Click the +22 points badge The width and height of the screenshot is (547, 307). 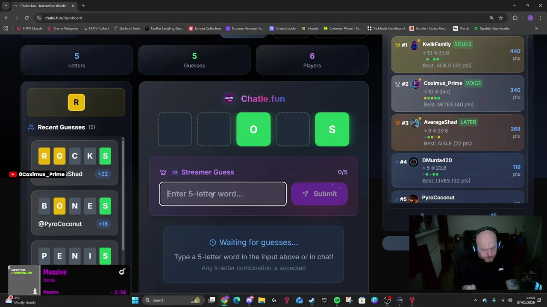click(103, 174)
